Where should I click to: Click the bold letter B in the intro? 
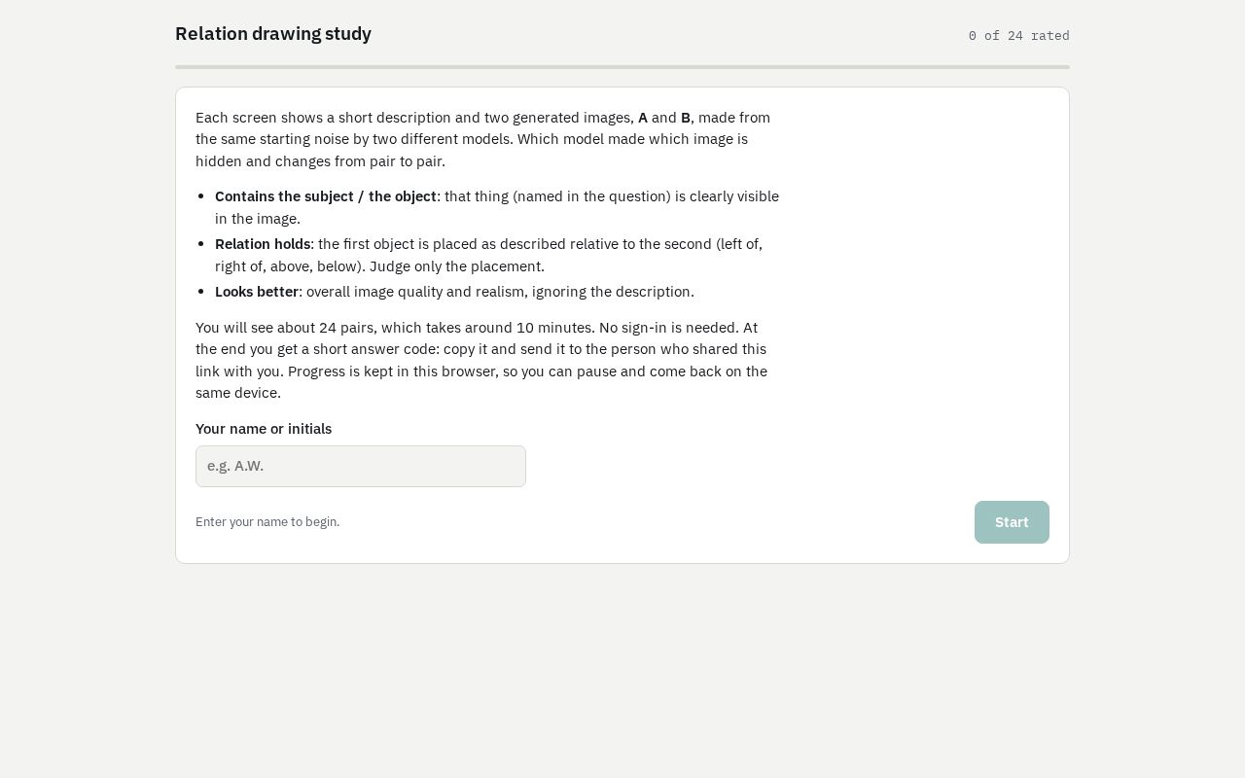point(686,118)
